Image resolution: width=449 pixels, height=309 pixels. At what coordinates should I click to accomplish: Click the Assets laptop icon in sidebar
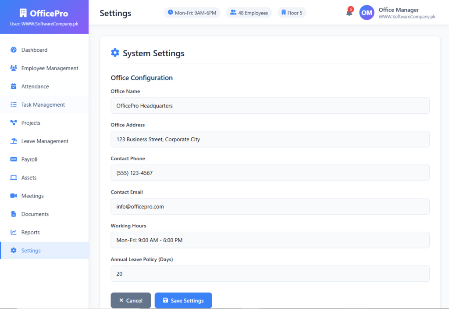click(14, 178)
